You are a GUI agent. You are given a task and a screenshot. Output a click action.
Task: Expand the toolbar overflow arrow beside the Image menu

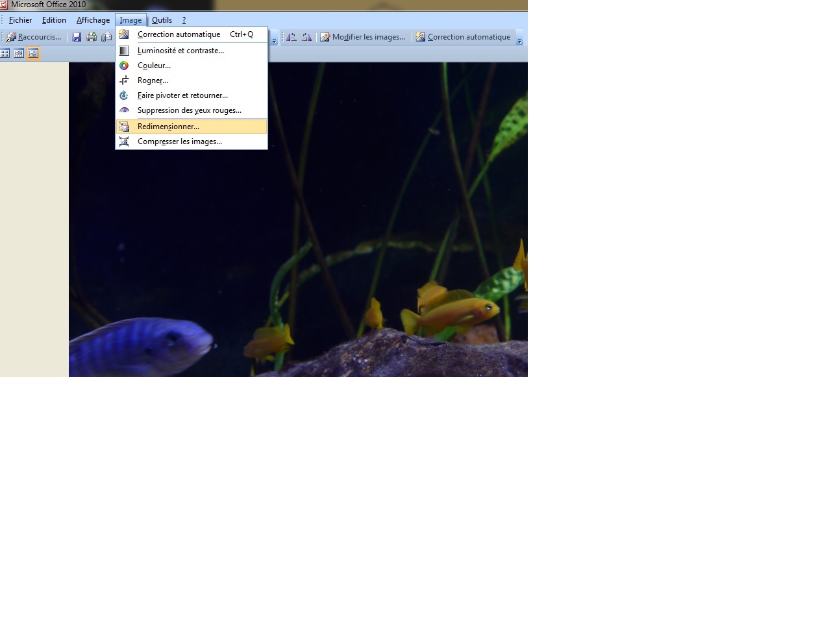tap(274, 40)
